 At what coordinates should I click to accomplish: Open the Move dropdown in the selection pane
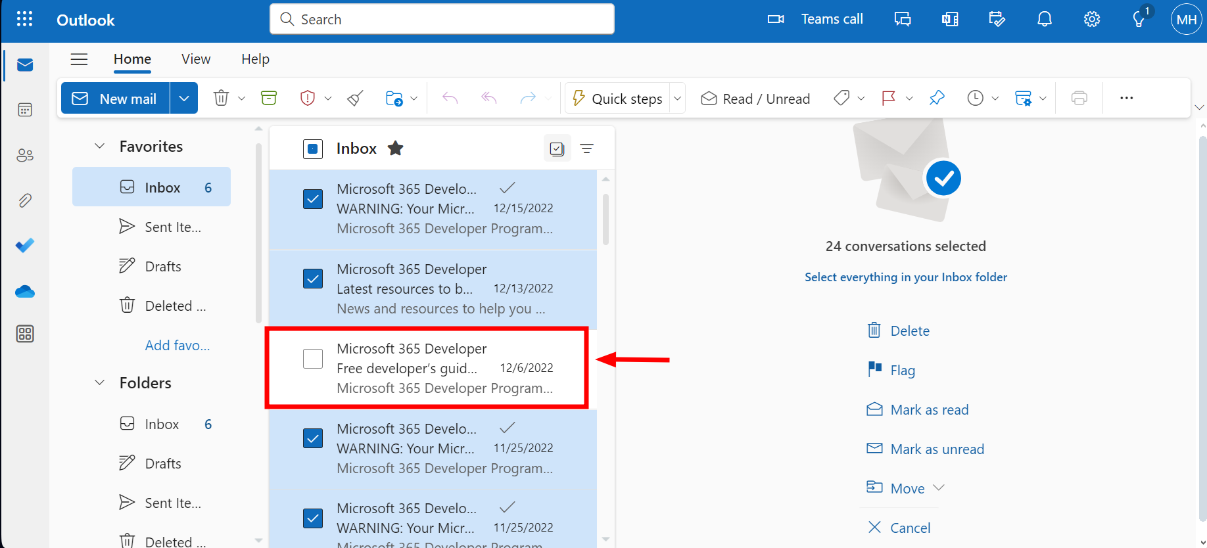(907, 488)
